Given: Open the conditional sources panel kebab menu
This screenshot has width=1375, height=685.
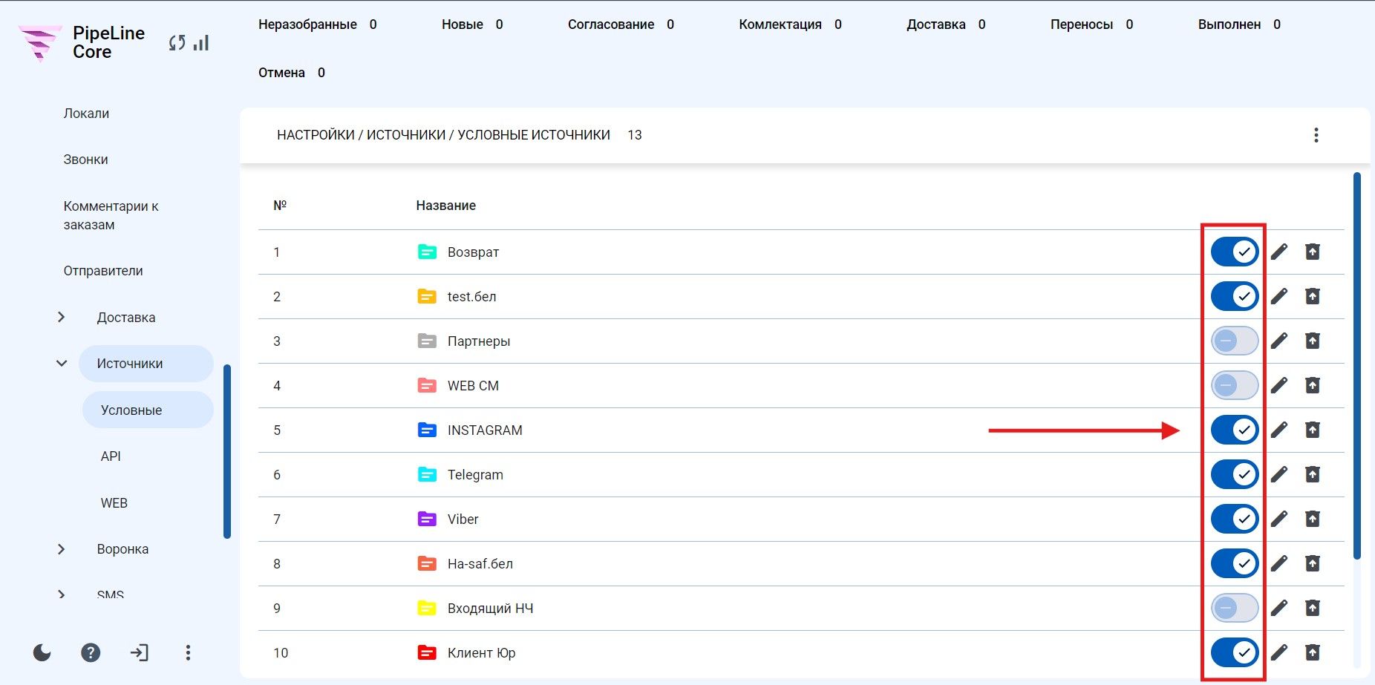Looking at the screenshot, I should pos(1316,135).
